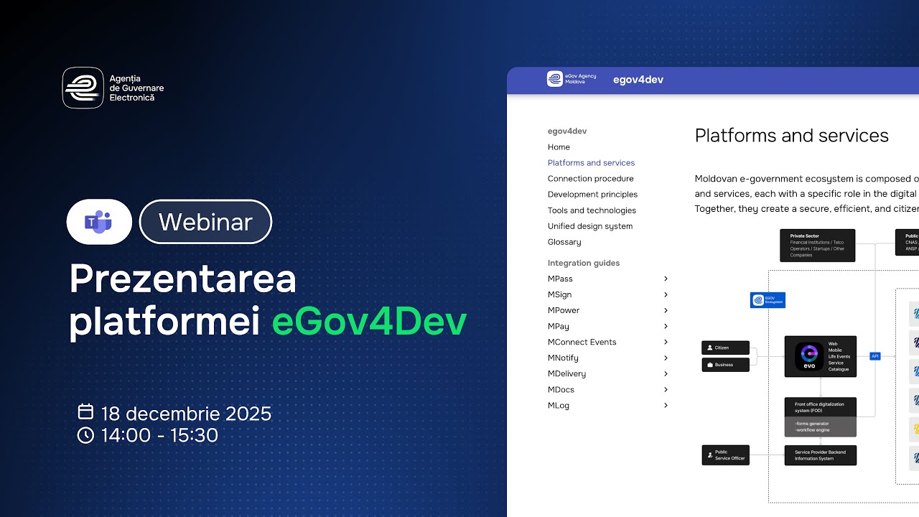
Task: Open the MLog guide link
Action: click(x=559, y=405)
